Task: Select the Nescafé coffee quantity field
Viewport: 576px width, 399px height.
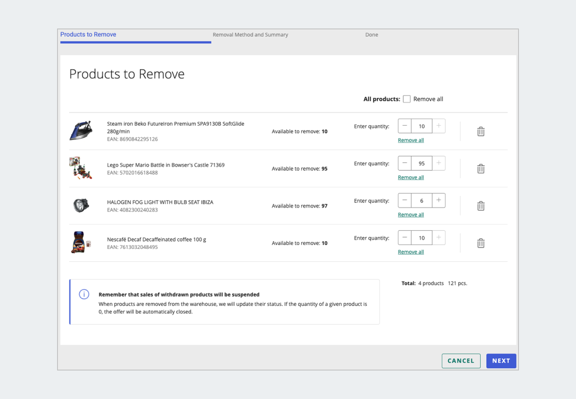Action: tap(421, 237)
